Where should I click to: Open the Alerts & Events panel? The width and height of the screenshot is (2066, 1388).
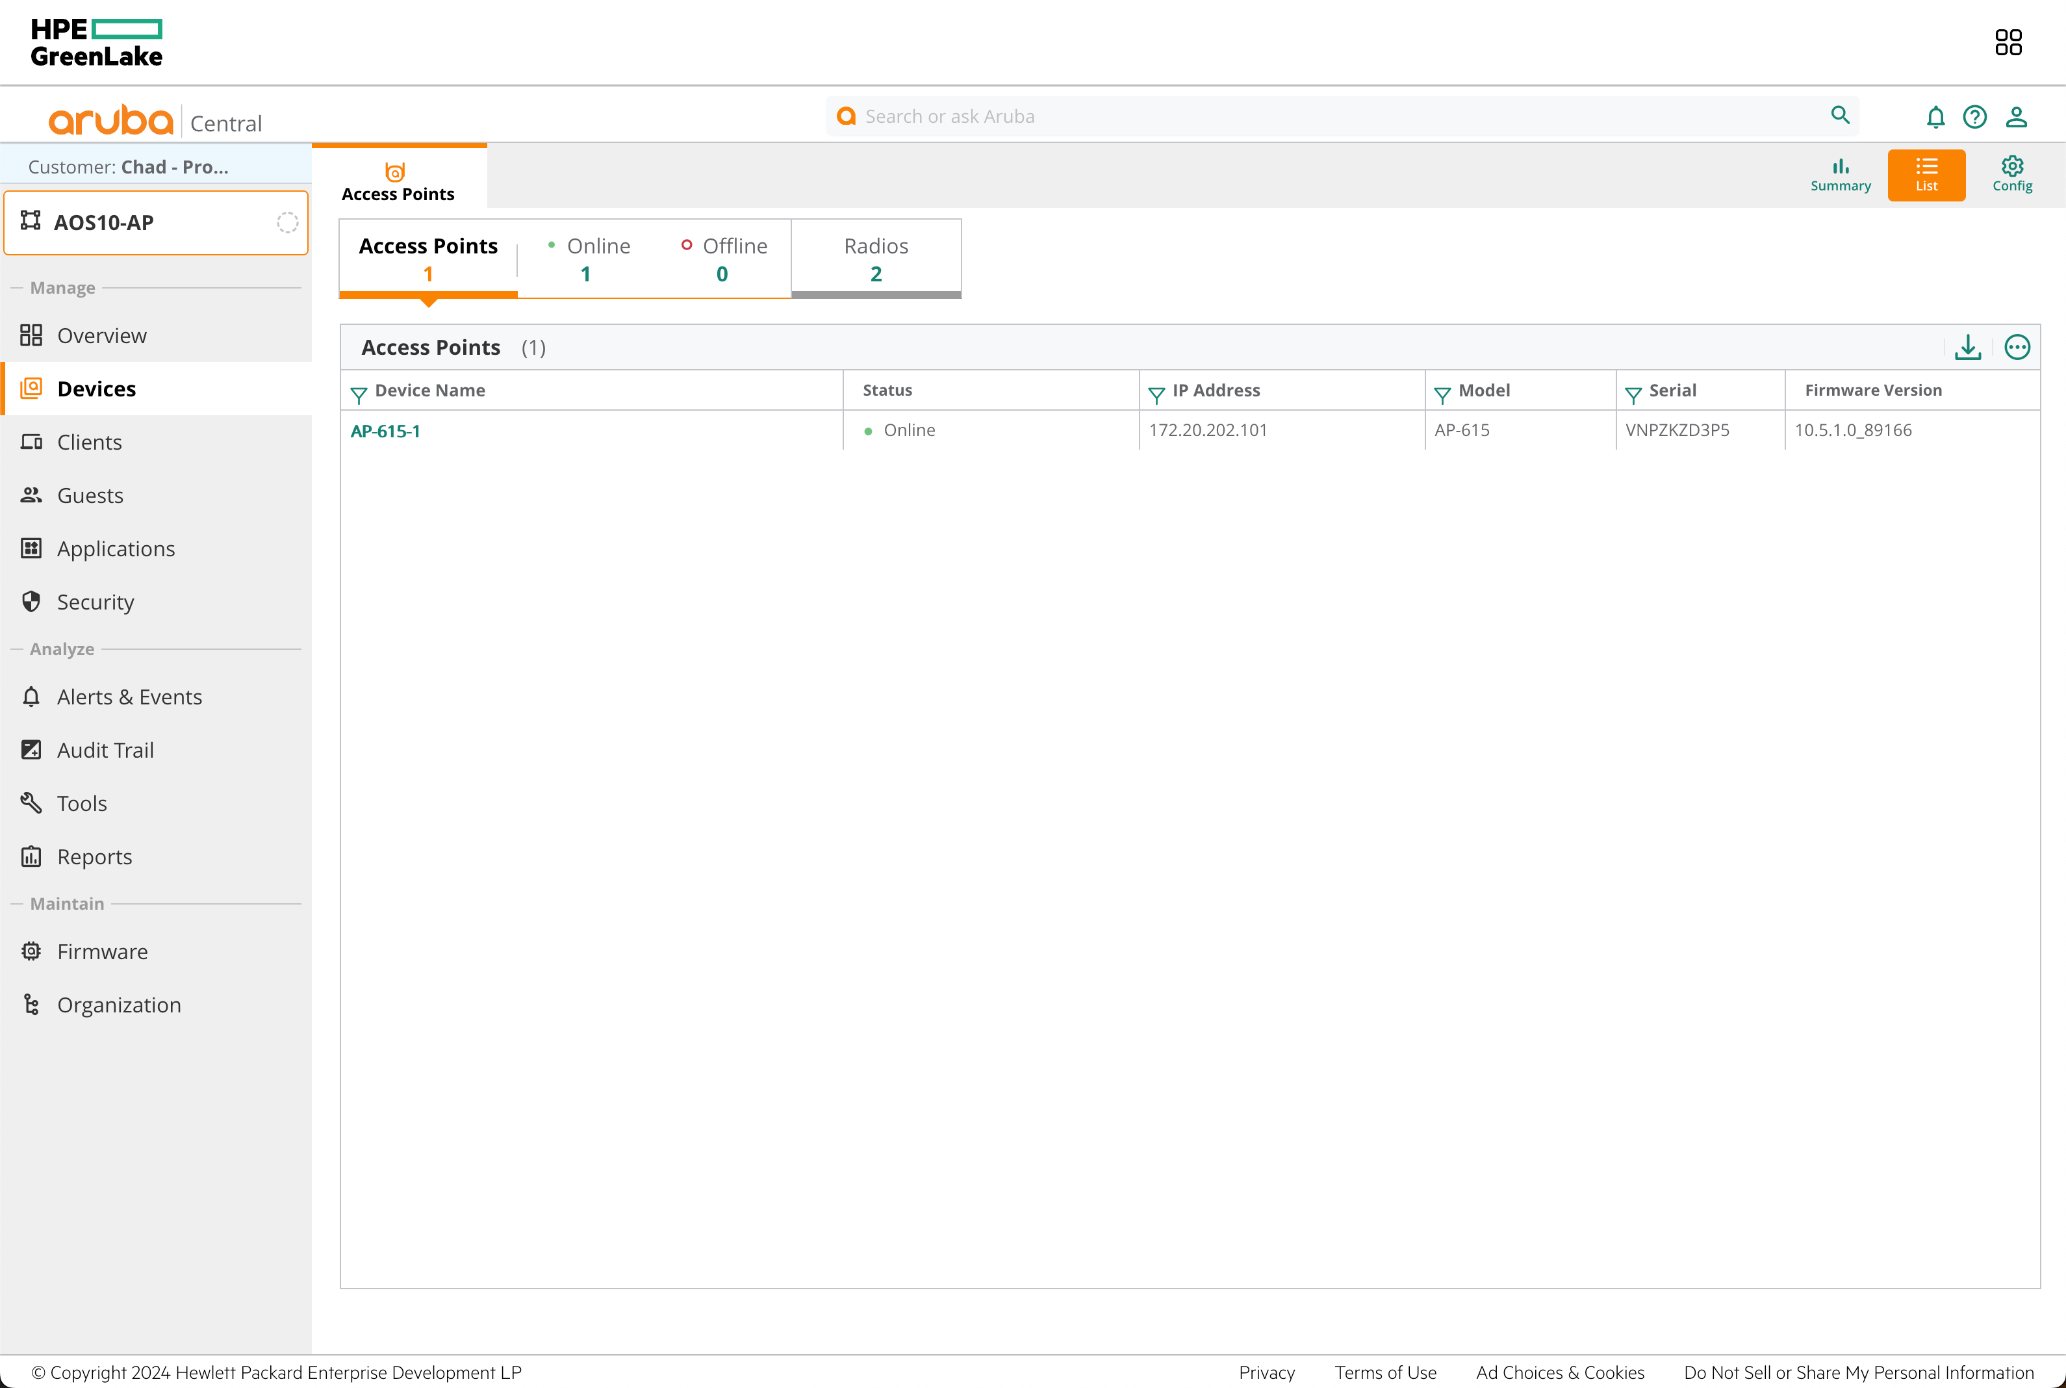[x=129, y=697]
